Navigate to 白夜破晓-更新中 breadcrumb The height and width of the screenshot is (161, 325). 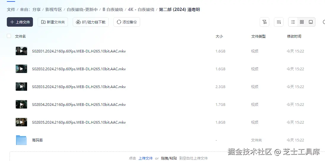pos(82,9)
